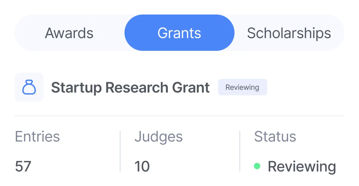Image resolution: width=359 pixels, height=186 pixels.
Task: Toggle the Reviewing status via green dot
Action: tap(257, 166)
